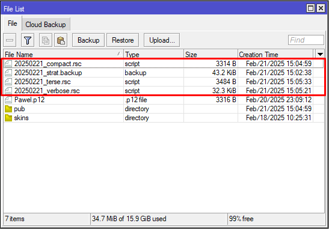The width and height of the screenshot is (329, 229).
Task: Select the pub directory name
Action: [x=19, y=109]
